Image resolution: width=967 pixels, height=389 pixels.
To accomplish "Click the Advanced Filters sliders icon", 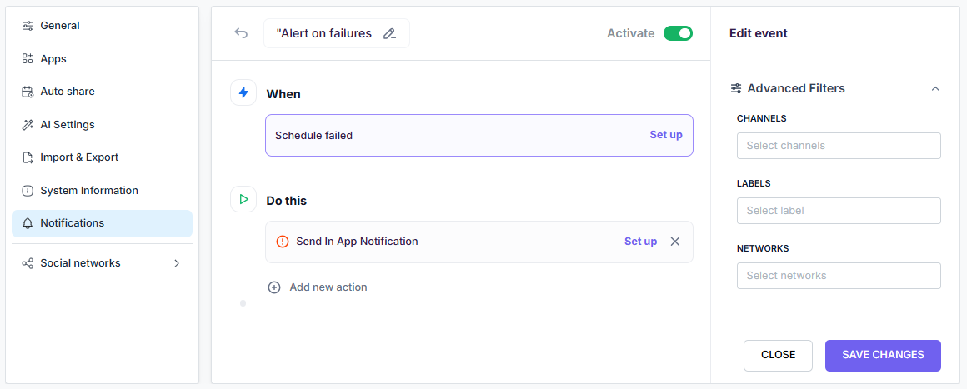I will point(736,88).
